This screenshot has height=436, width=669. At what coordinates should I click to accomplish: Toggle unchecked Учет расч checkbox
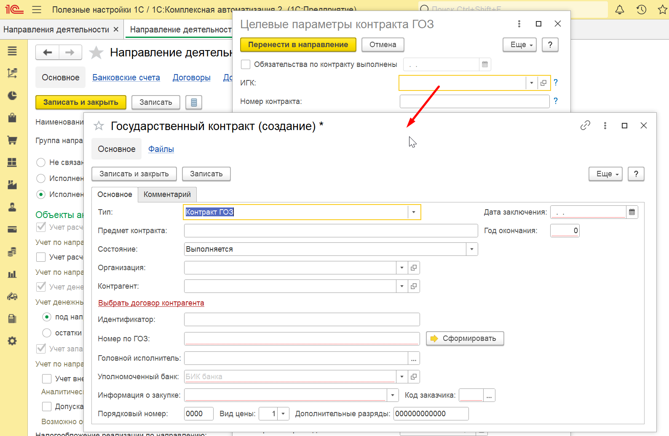click(41, 257)
